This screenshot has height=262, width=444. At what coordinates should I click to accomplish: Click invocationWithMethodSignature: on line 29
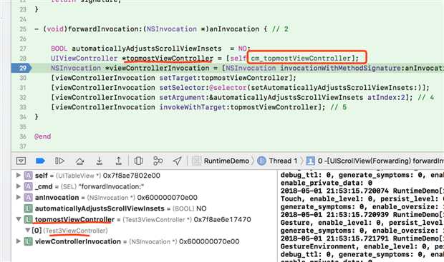[x=342, y=68]
